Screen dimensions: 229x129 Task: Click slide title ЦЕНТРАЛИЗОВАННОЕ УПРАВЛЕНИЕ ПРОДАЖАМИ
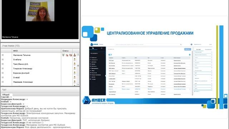coord(150,33)
